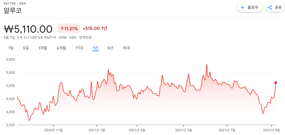Click the up arrow in the gain badge
285x135 pixels.
tap(62, 28)
